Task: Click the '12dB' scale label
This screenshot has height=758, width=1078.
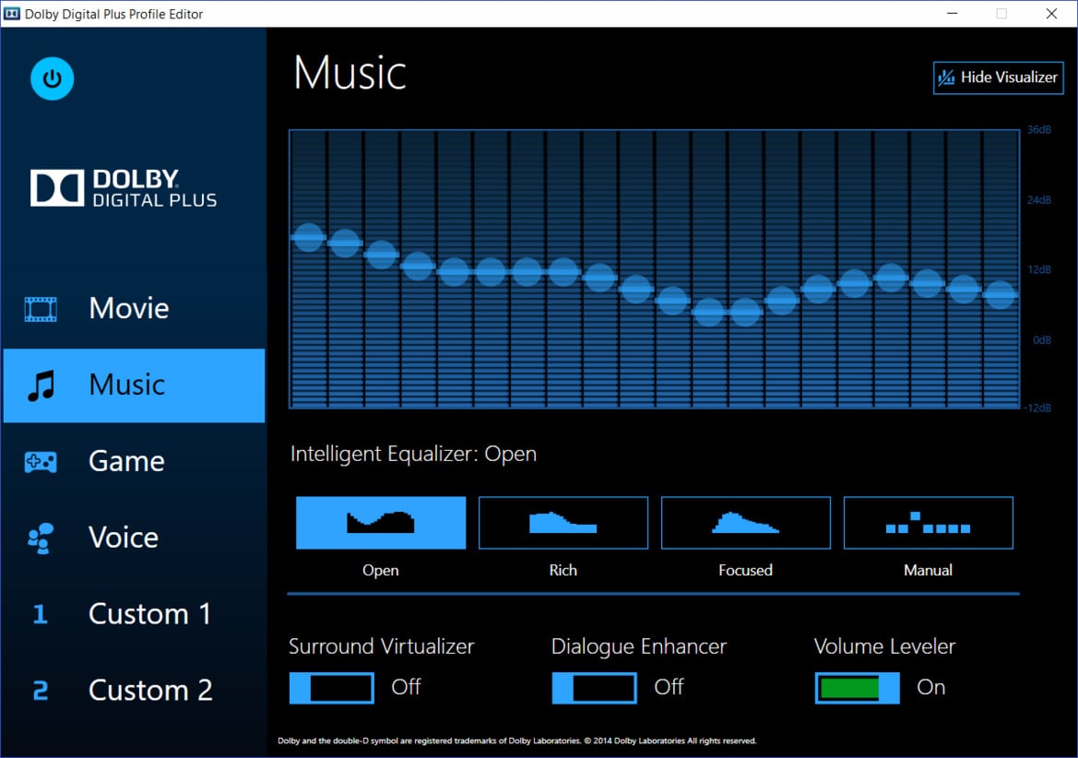Action: [1039, 269]
